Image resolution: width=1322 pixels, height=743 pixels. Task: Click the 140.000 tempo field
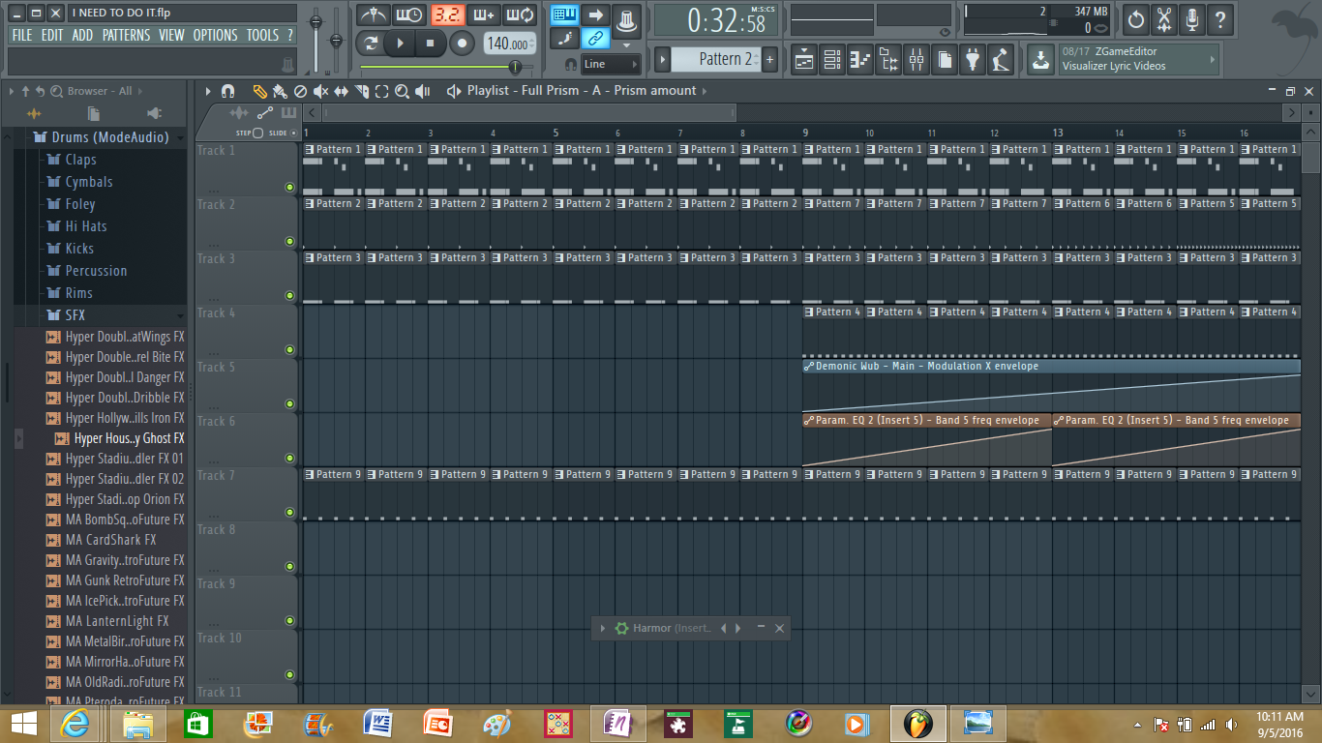point(508,44)
